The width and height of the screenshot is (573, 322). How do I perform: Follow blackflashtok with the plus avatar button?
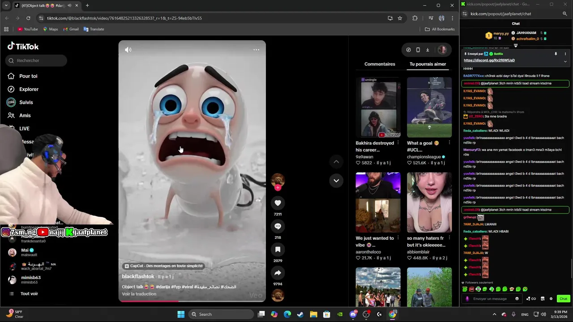(278, 188)
